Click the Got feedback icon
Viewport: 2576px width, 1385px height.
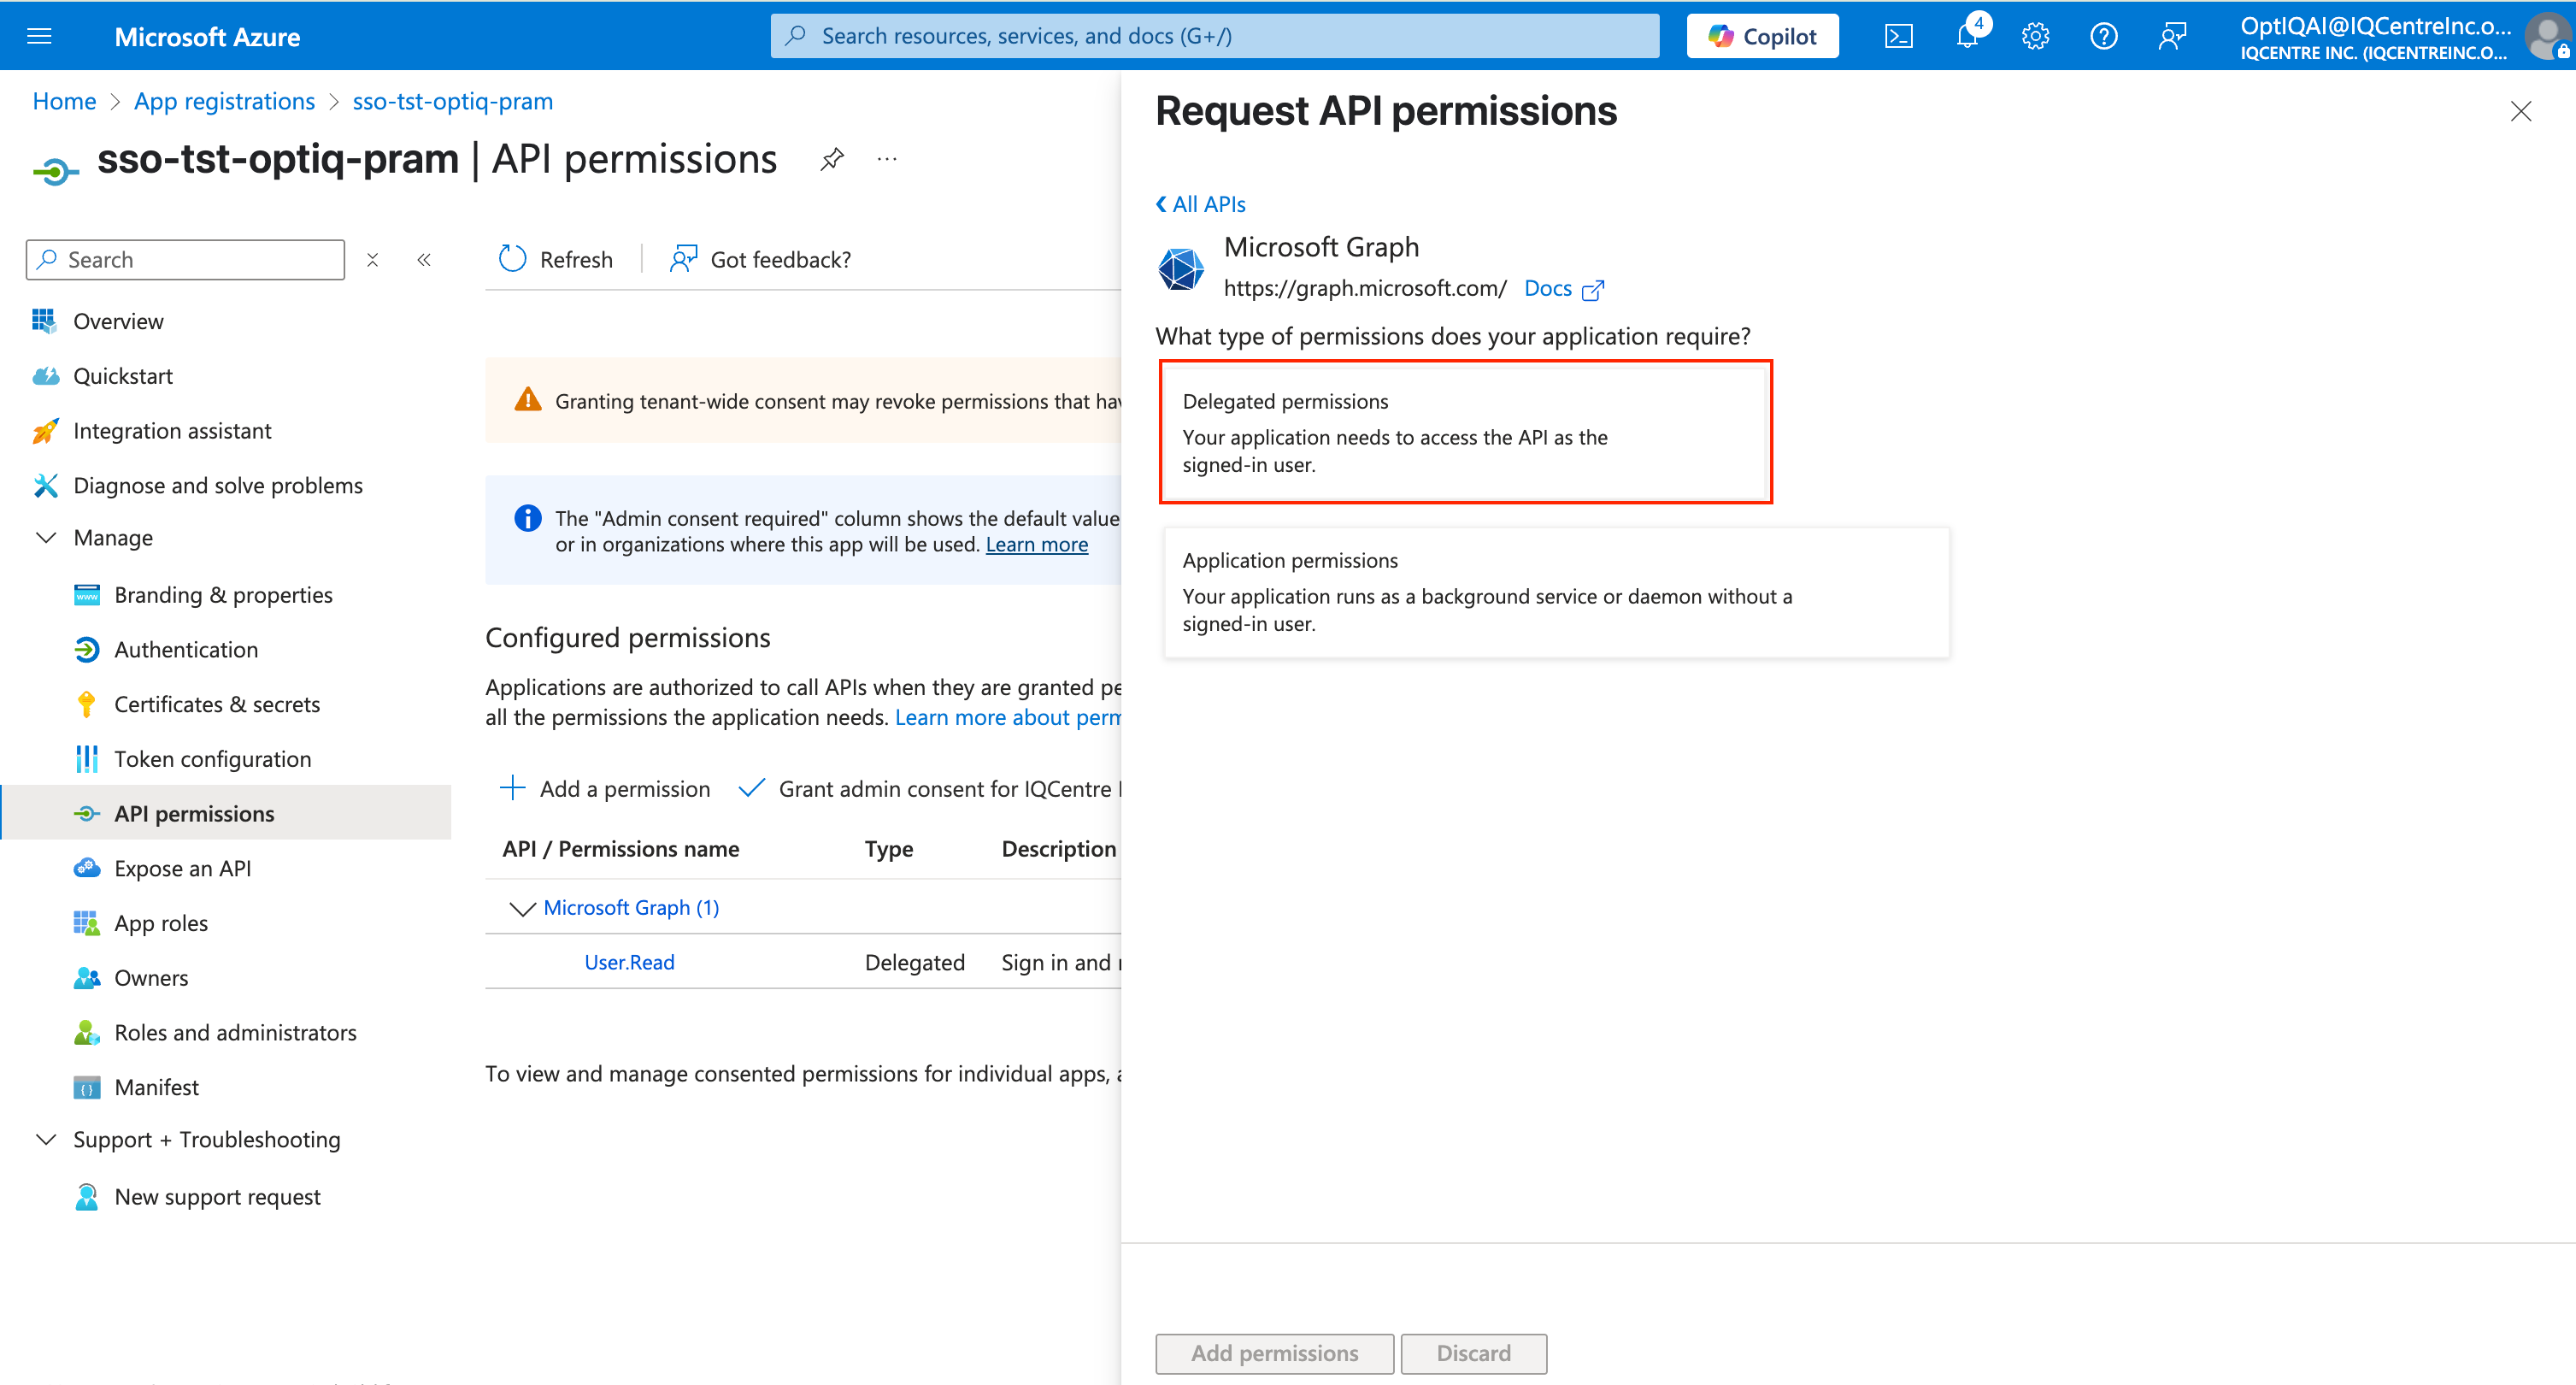683,259
